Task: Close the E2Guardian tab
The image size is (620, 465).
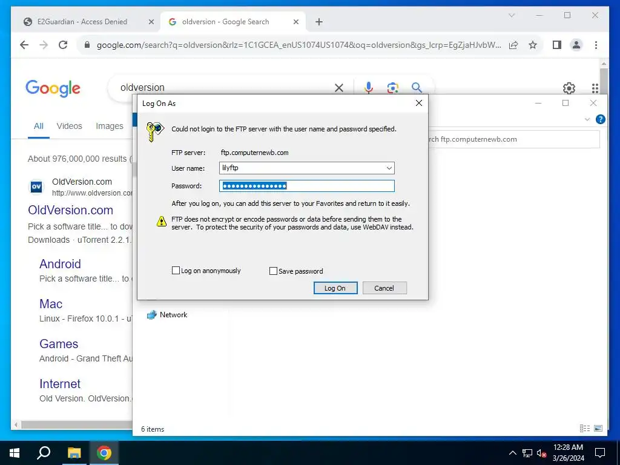Action: [151, 22]
